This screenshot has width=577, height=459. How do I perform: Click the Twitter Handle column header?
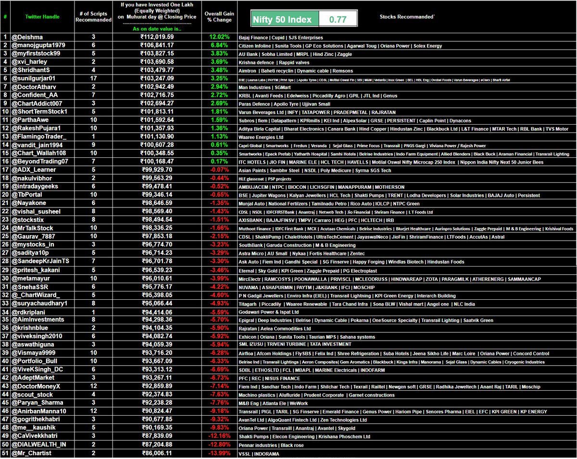[x=42, y=17]
